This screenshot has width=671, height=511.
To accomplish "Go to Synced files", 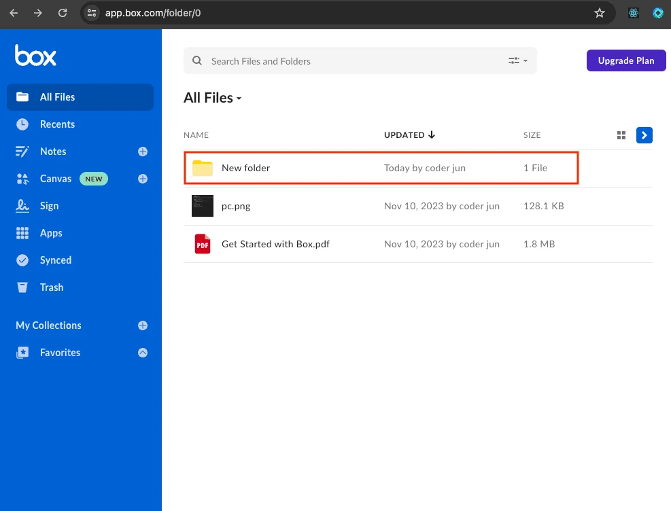I will pos(56,260).
